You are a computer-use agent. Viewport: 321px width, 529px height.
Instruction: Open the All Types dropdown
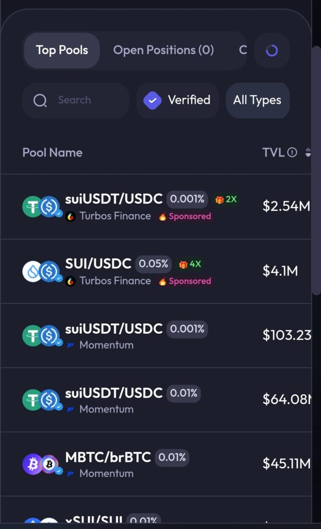tap(257, 100)
